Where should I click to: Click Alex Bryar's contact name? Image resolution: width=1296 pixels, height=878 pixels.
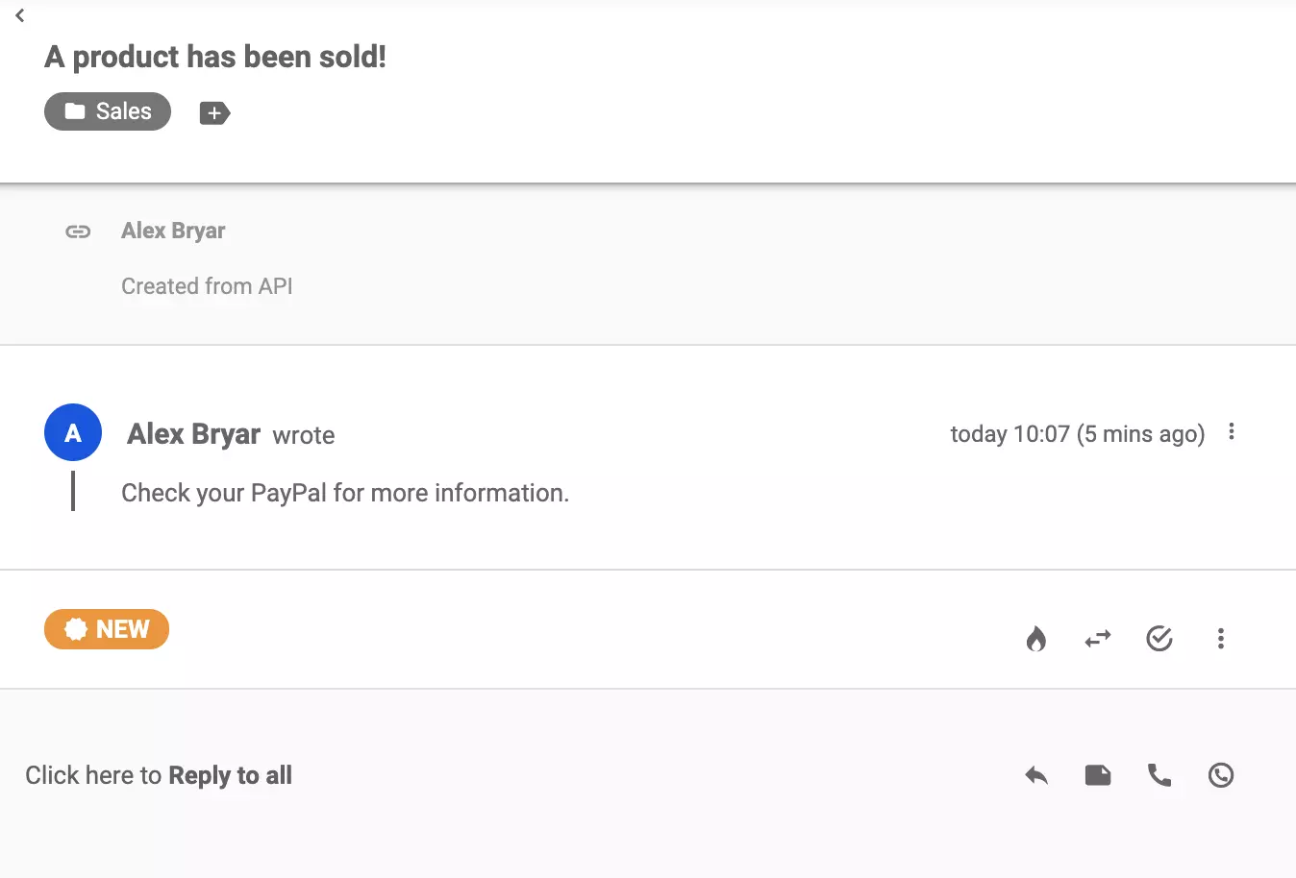coord(192,434)
